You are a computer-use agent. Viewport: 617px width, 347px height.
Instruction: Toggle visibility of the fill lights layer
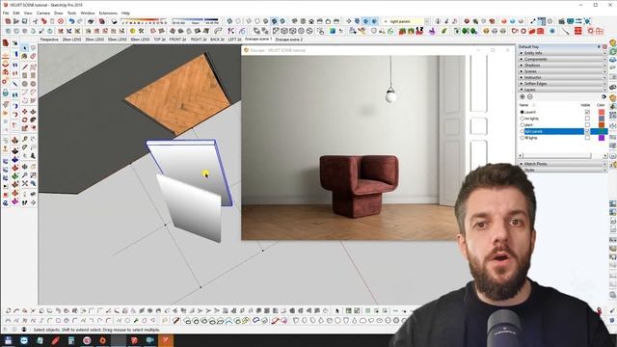click(587, 138)
